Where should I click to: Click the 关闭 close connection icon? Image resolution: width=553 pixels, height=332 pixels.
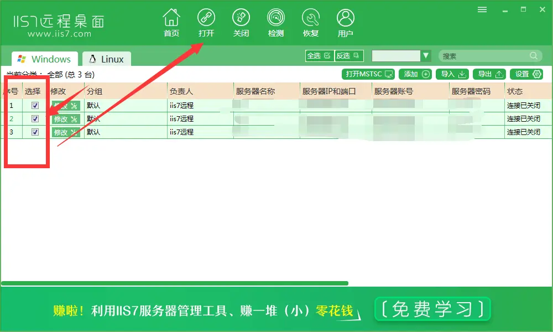pos(241,23)
